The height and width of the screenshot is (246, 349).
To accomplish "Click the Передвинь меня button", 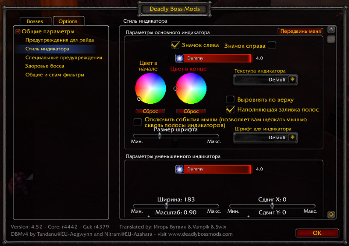I will point(300,31).
